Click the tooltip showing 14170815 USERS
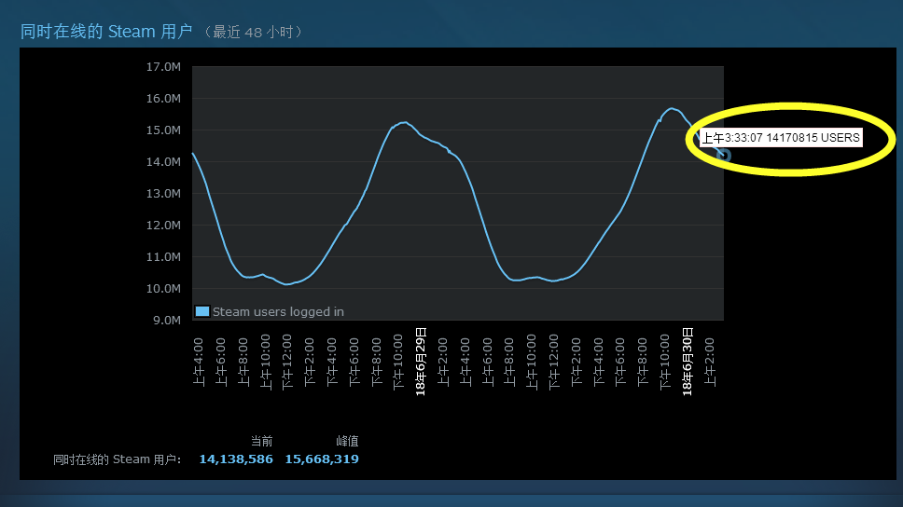Viewport: 903px width, 507px height. pyautogui.click(x=781, y=138)
